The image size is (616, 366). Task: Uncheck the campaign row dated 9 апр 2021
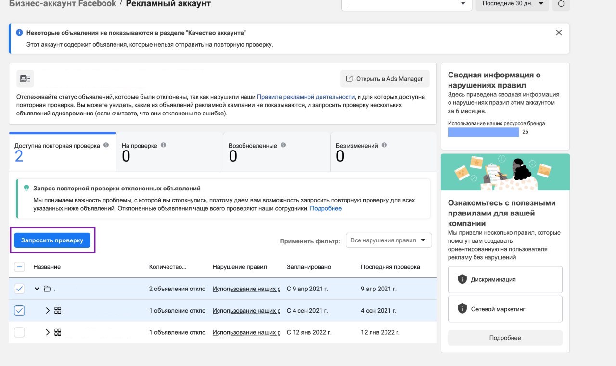tap(19, 289)
